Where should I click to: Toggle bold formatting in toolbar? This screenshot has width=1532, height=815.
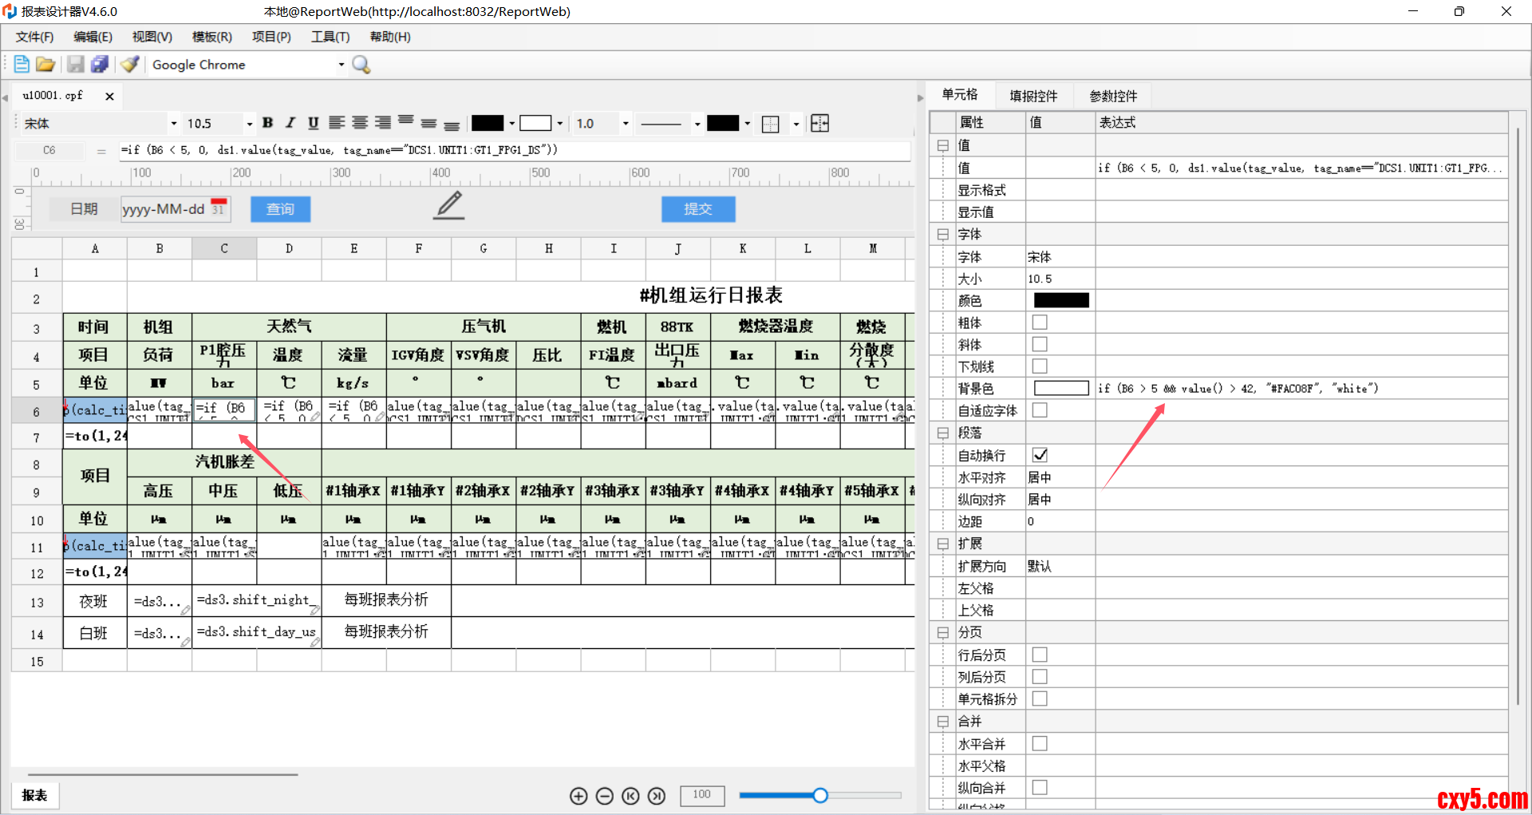[268, 123]
